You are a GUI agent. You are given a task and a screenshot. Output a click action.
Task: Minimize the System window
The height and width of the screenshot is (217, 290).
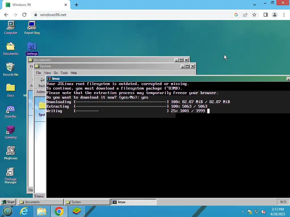(183, 66)
